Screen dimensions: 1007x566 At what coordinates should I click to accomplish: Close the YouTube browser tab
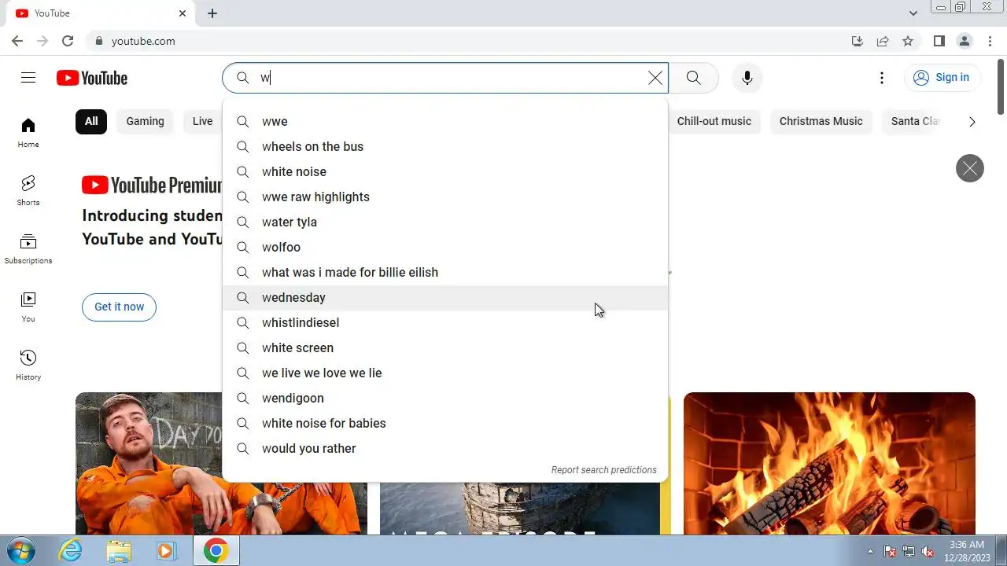coord(183,13)
